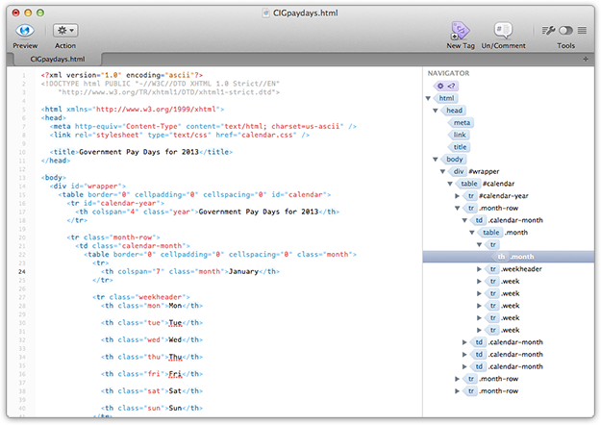Click the list lines Tools icon
Screen dimensions: 601x425
pos(582,30)
